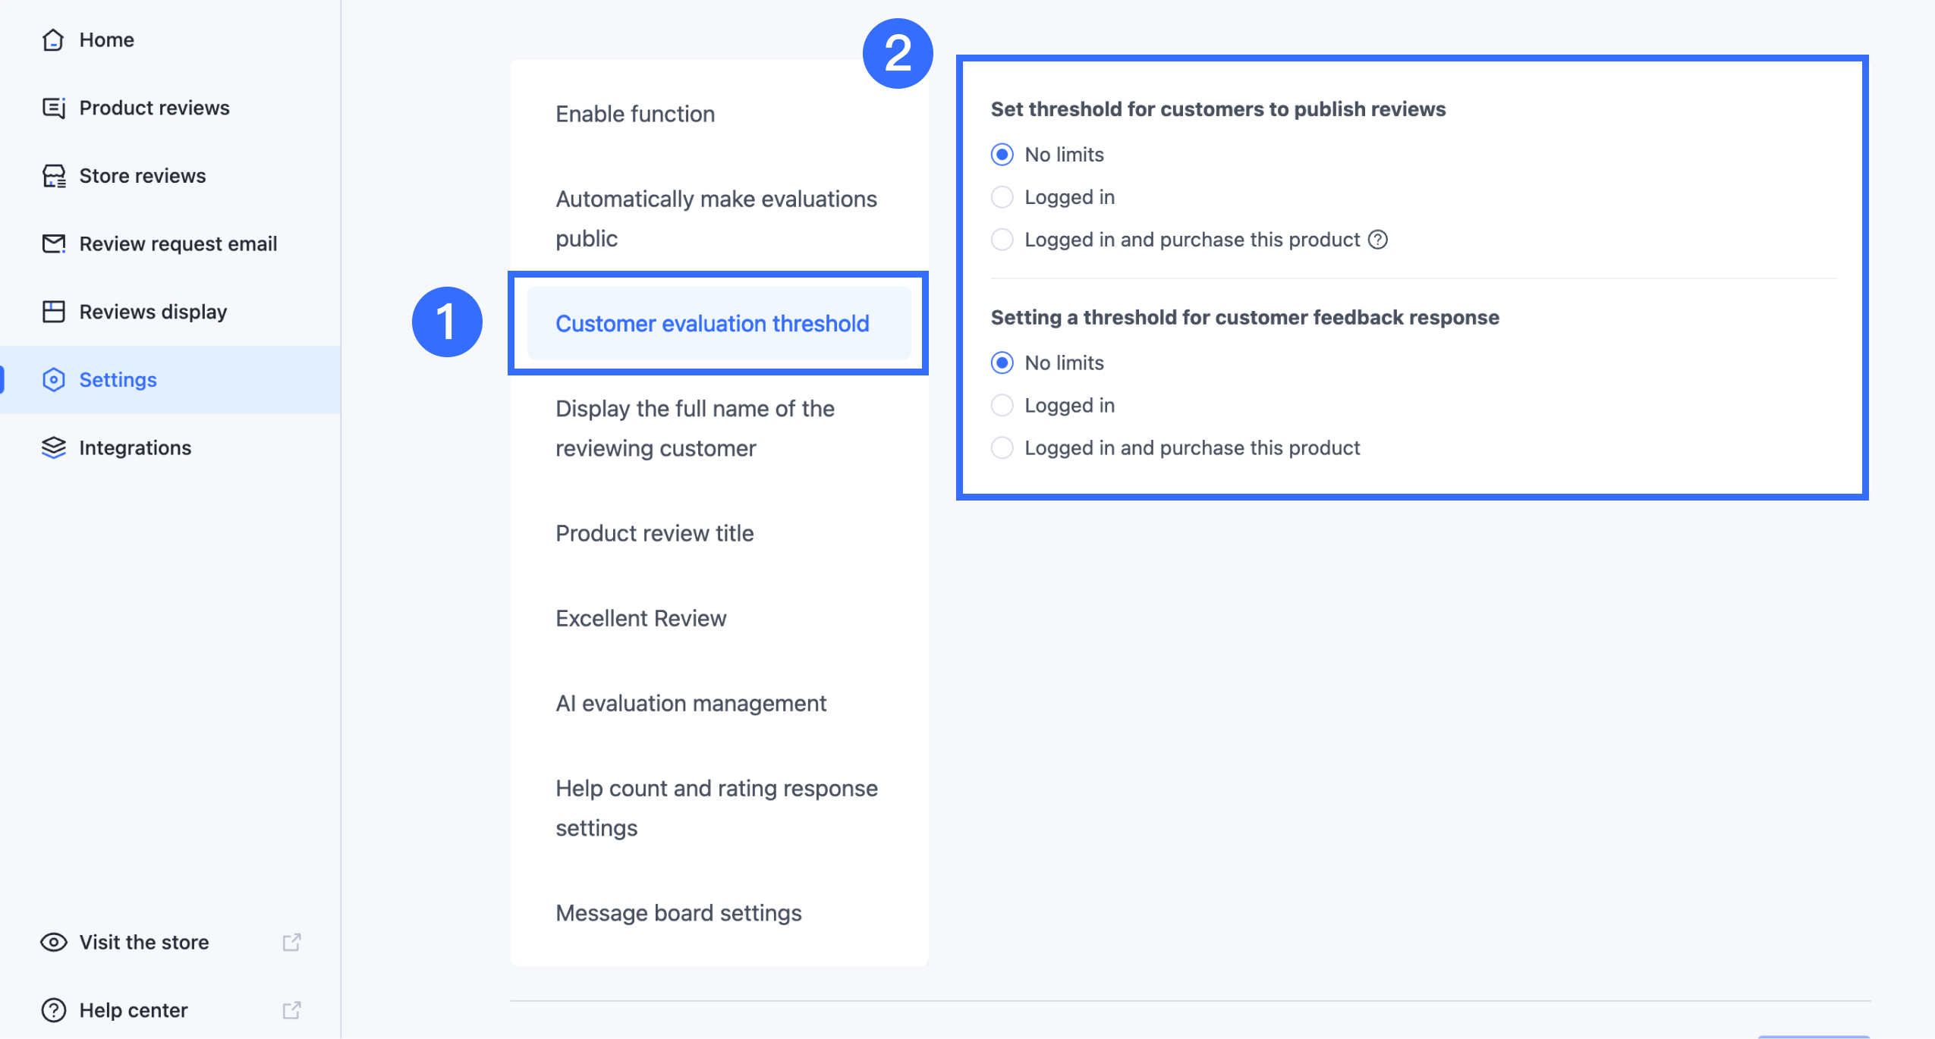This screenshot has height=1039, width=1935.
Task: Open Product review title settings
Action: [654, 533]
